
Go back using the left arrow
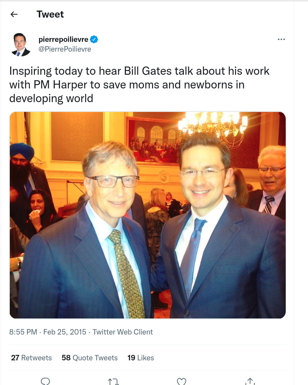tap(14, 14)
